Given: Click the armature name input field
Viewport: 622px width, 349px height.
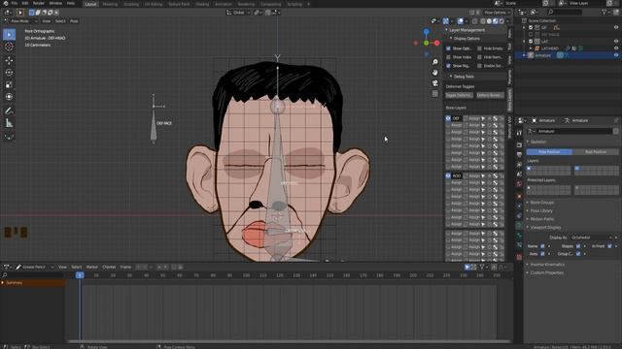Looking at the screenshot, I should pyautogui.click(x=573, y=131).
